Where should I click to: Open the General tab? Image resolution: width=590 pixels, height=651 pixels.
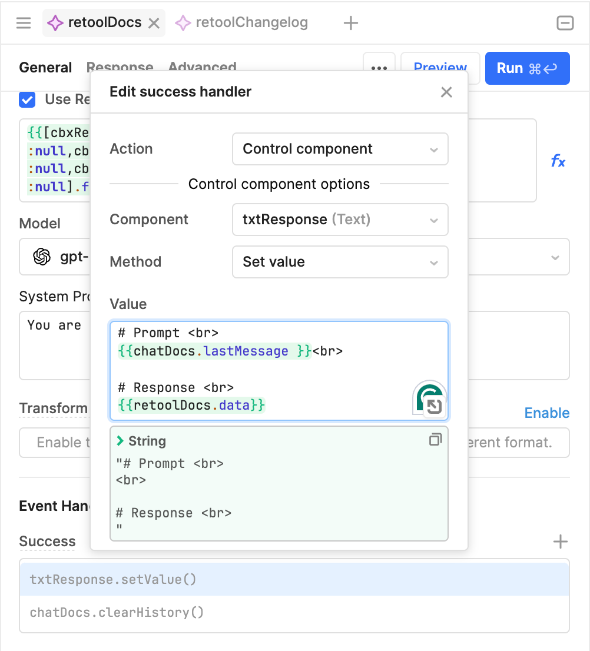click(45, 67)
